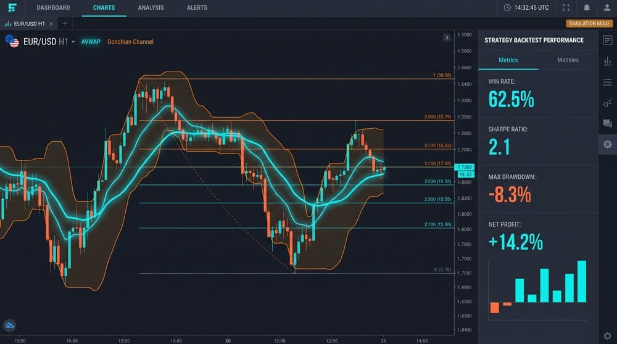Screen dimensions: 617x344
Task: Open settings gear in right sidebar
Action: tap(607, 144)
